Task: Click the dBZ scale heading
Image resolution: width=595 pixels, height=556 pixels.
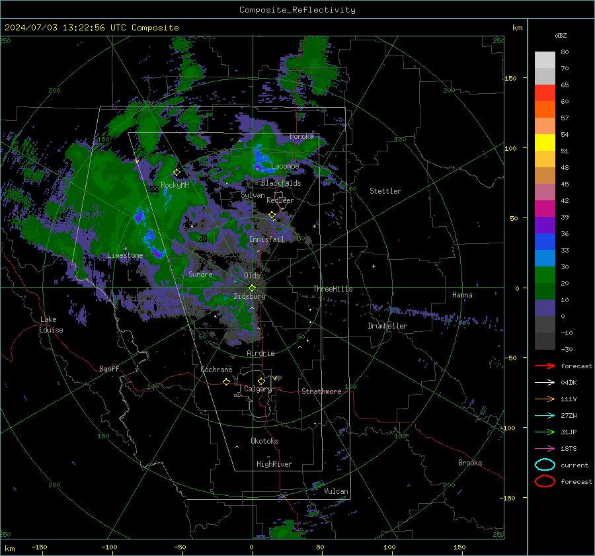Action: click(x=561, y=36)
